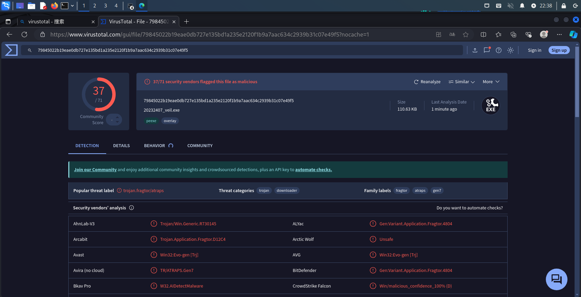
Task: Open the help question mark icon
Action: (498, 50)
